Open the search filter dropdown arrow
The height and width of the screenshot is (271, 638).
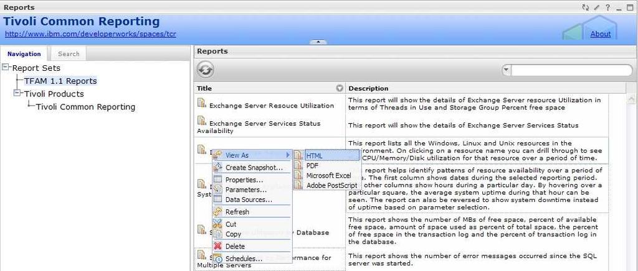[506, 70]
